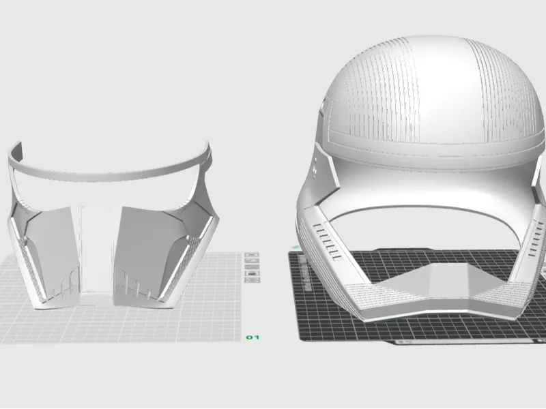This screenshot has width=546, height=409.
Task: Click the auto-orient icon beside plate 01
Action: coord(252,261)
